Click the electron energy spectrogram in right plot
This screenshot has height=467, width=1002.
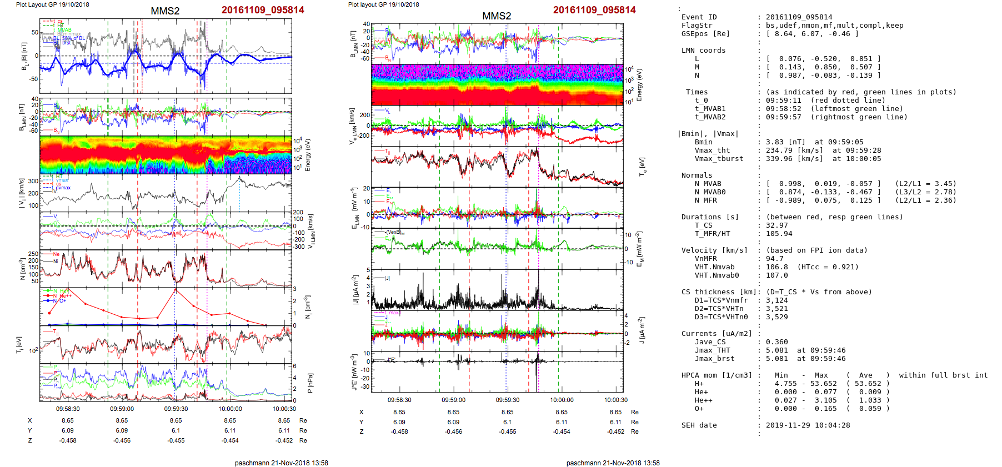497,84
